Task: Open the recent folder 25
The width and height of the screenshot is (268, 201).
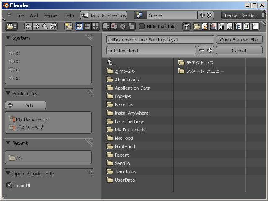Action: pyautogui.click(x=15, y=158)
